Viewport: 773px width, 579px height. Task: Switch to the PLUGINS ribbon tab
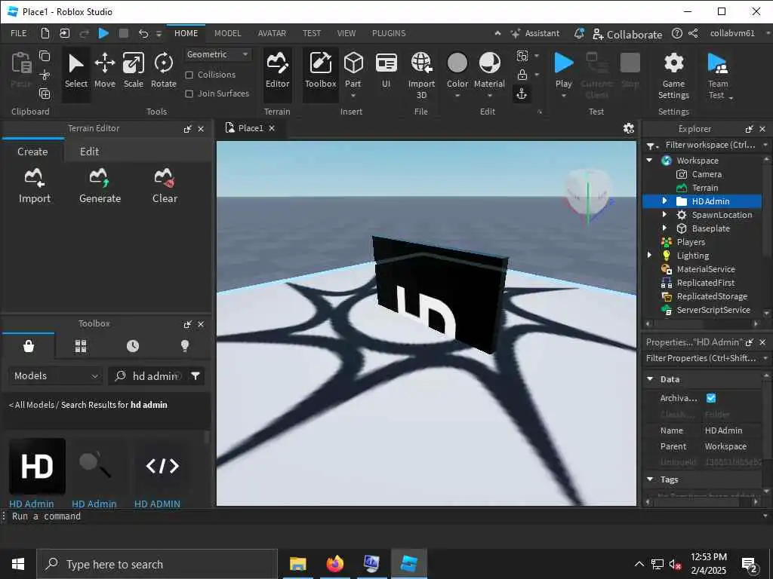point(389,33)
